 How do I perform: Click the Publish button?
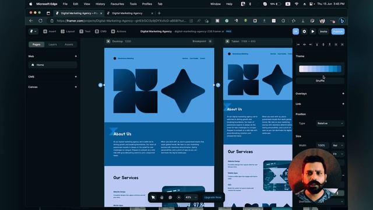tap(338, 32)
